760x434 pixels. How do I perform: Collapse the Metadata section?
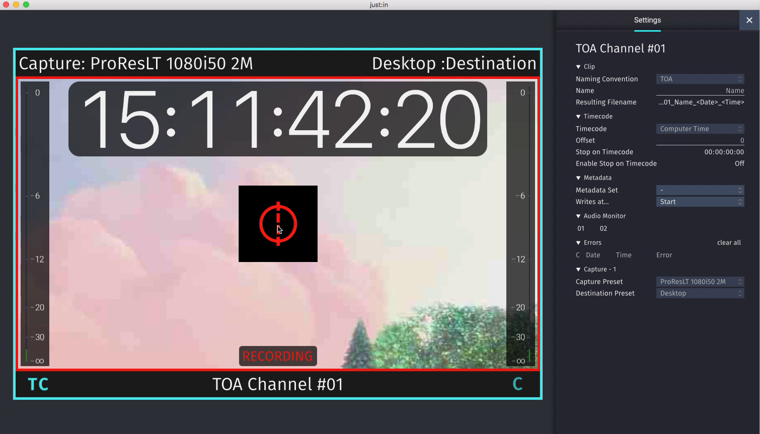(578, 178)
